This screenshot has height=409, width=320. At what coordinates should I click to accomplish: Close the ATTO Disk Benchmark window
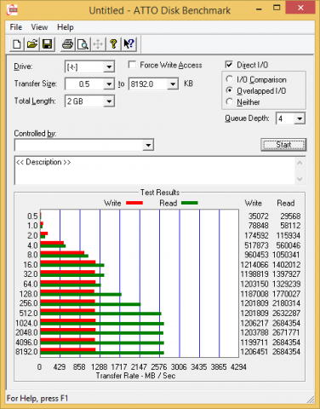point(300,8)
